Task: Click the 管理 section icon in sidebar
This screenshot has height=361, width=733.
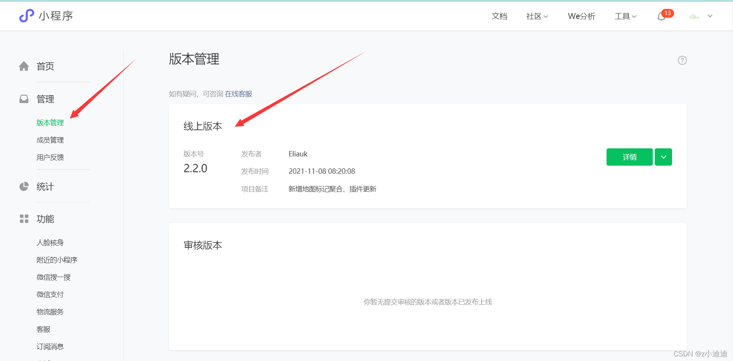Action: (24, 99)
